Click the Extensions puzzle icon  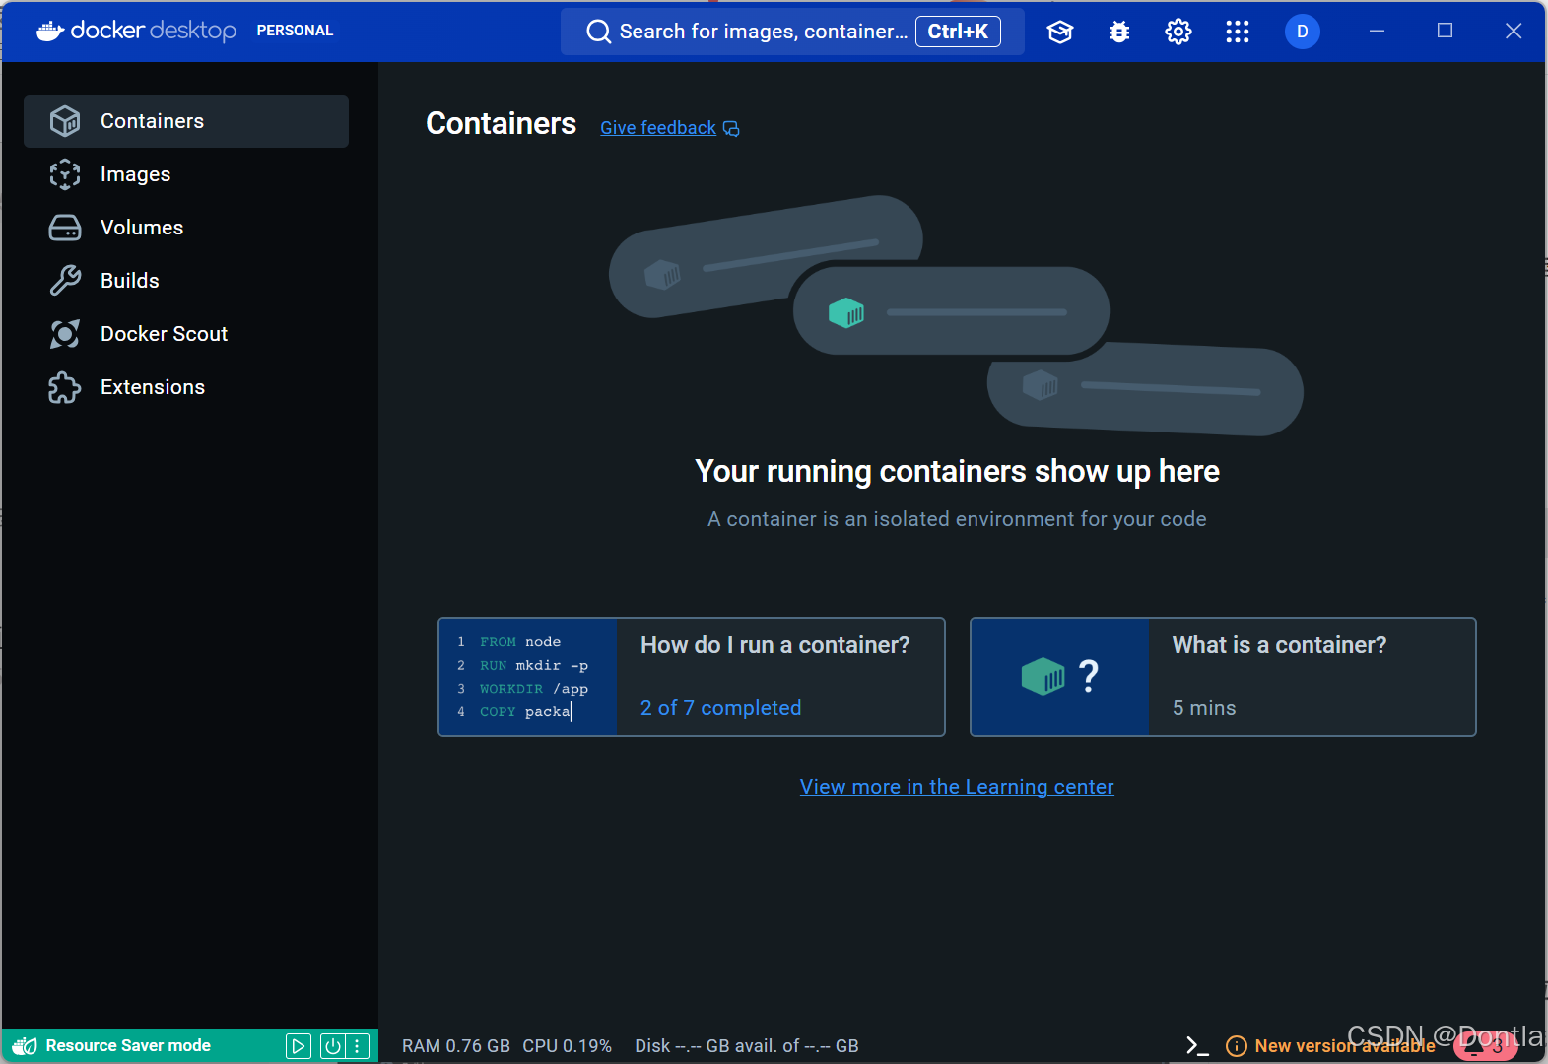tap(65, 387)
